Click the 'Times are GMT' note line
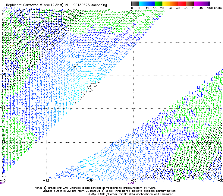Screen dimensions: 223x196 (95, 188)
